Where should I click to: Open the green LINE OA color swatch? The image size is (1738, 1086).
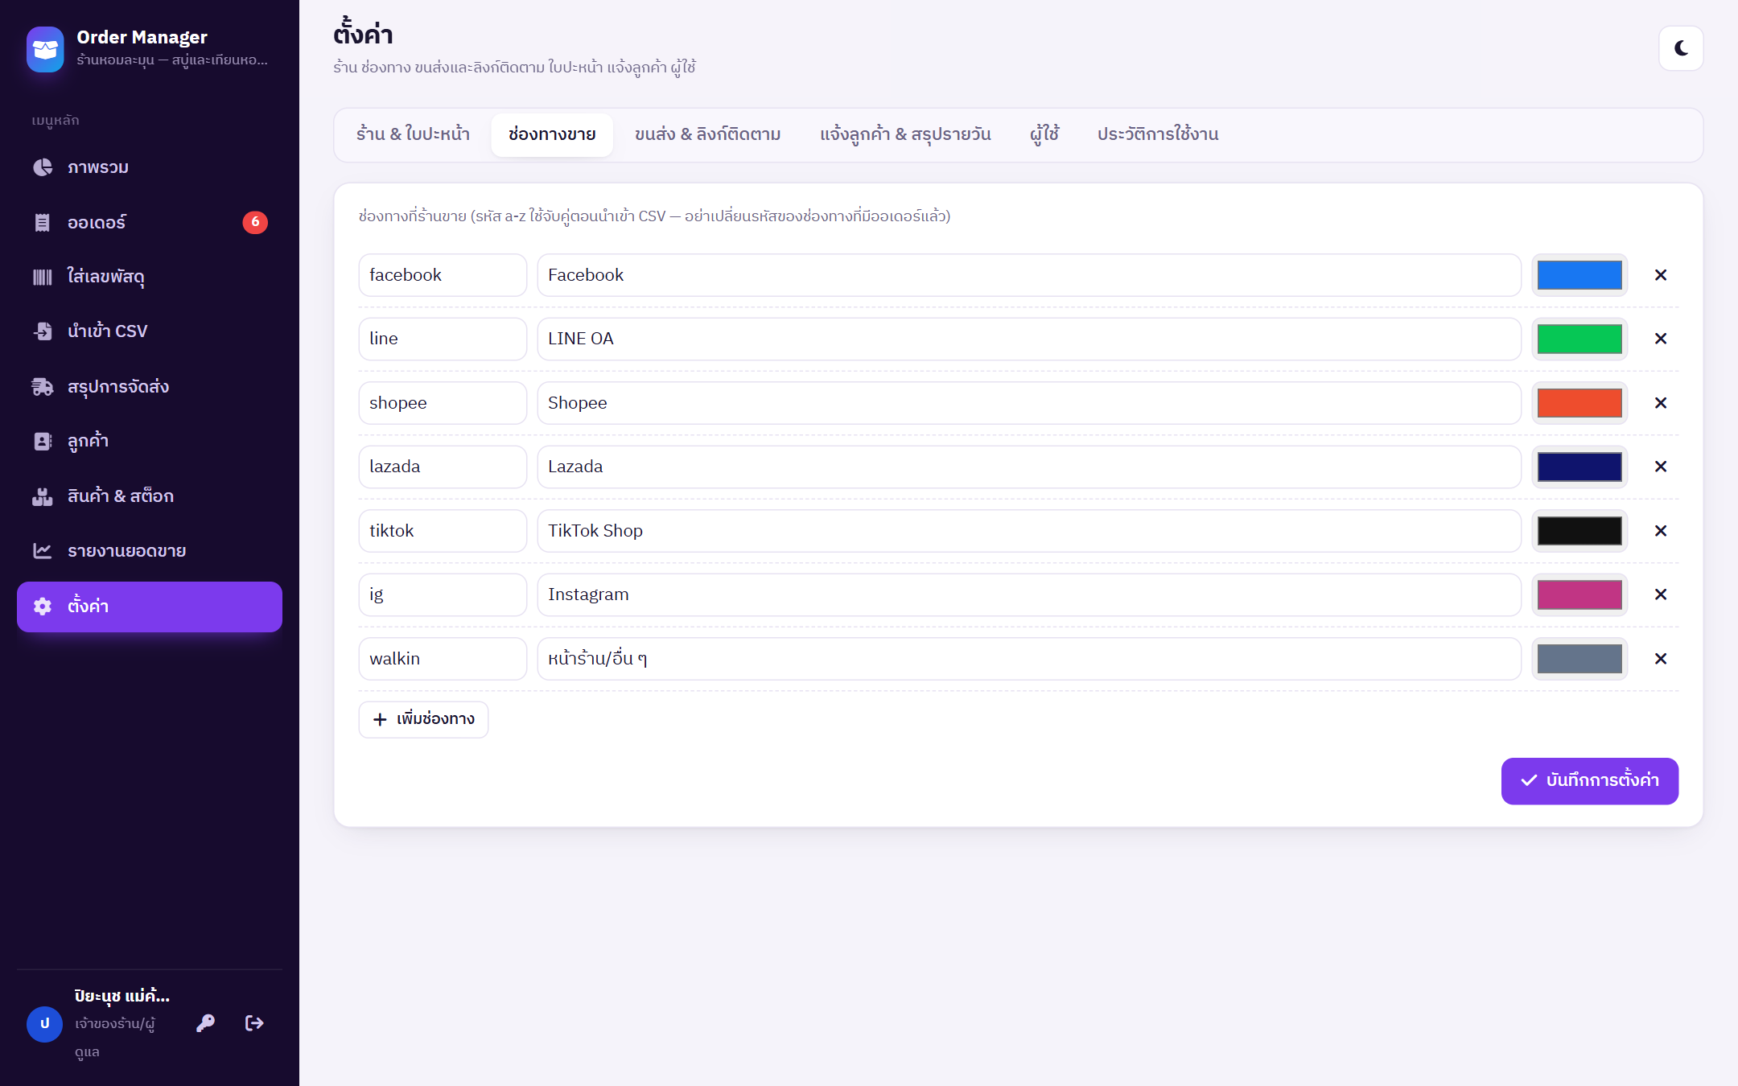(x=1579, y=339)
